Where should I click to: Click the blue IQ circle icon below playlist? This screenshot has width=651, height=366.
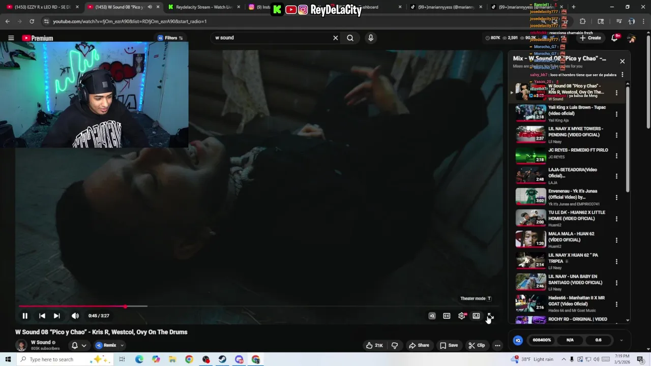tap(518, 340)
